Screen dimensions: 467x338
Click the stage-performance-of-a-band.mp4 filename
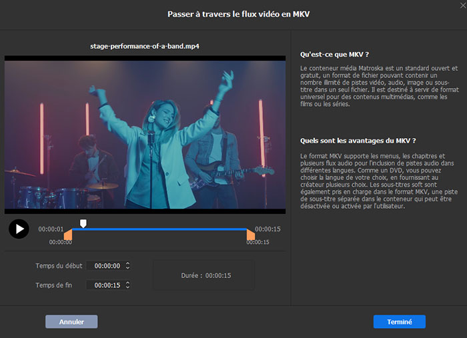pos(145,46)
